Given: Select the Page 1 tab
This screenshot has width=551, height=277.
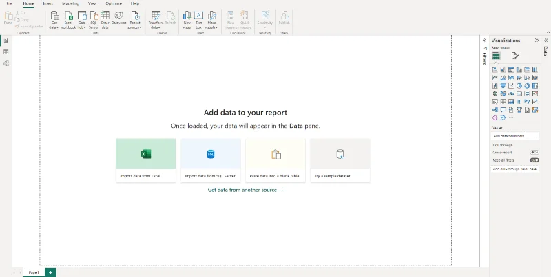Looking at the screenshot, I should coord(34,272).
